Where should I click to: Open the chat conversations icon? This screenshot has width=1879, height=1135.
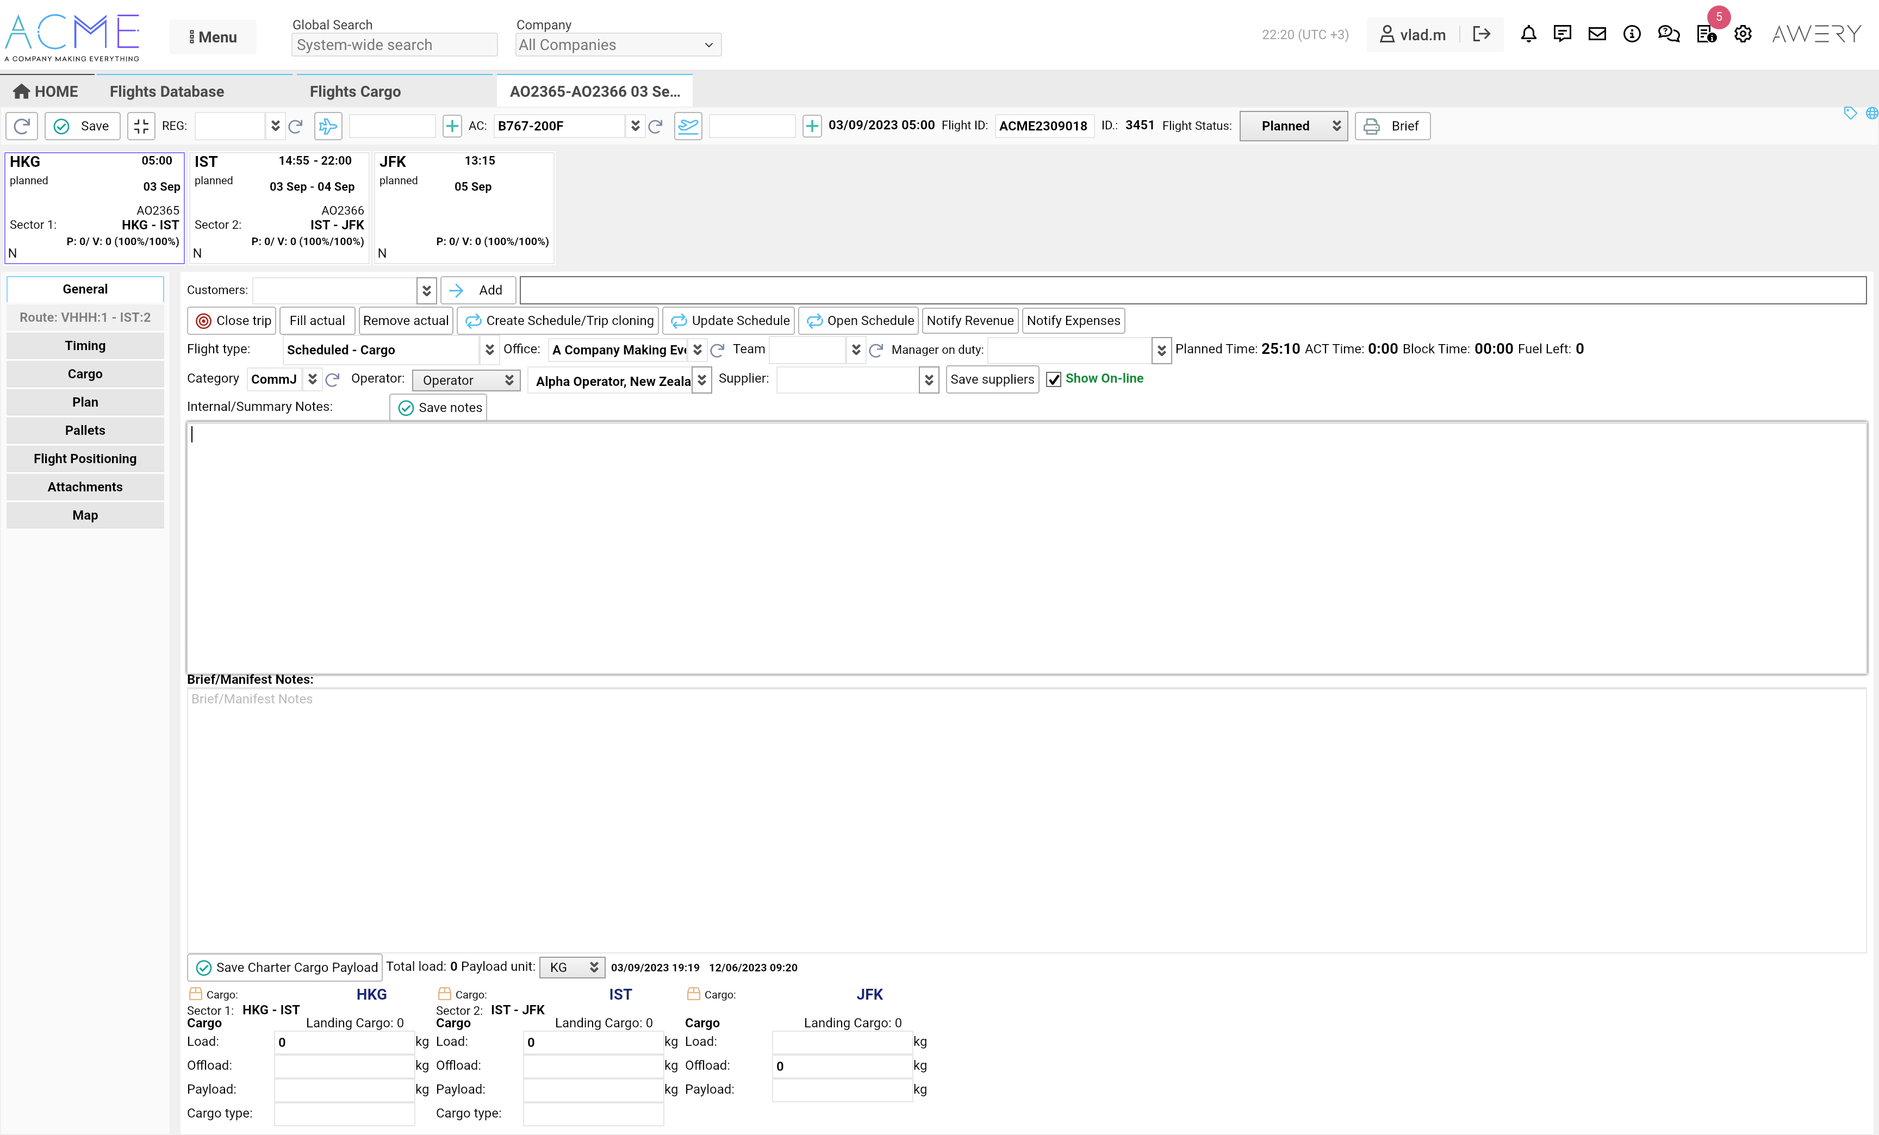coord(1669,34)
